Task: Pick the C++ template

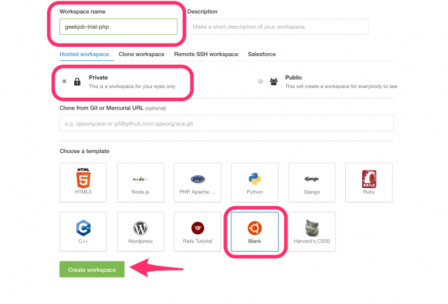Action: point(83,231)
